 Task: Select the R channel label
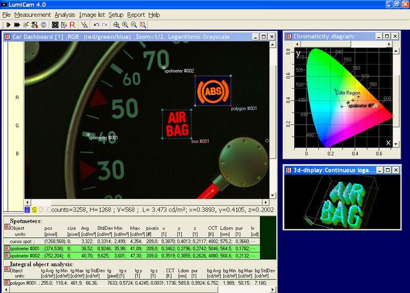(x=17, y=97)
